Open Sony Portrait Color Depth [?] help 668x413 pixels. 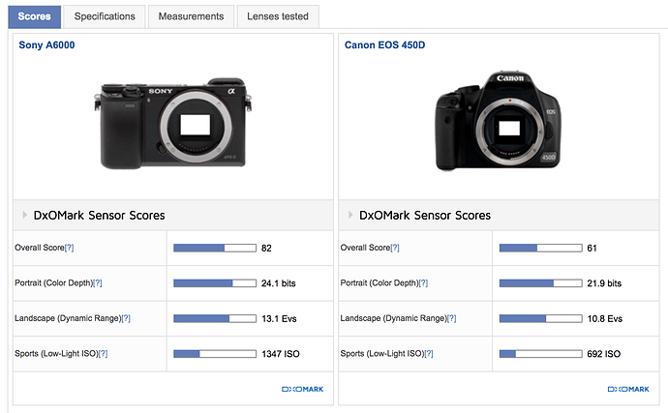pos(98,283)
